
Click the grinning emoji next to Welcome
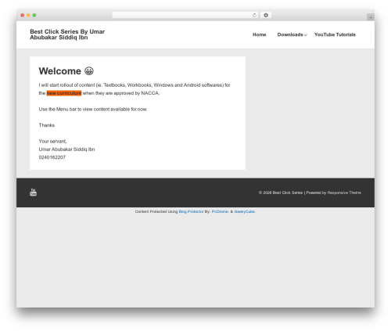click(89, 71)
